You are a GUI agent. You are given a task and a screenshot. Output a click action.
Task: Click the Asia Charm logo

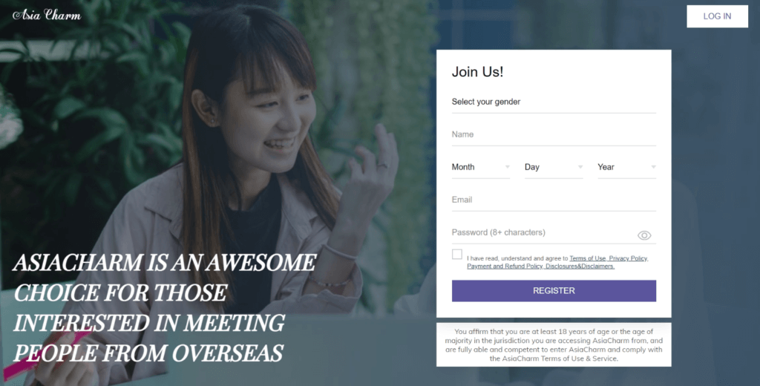click(47, 15)
